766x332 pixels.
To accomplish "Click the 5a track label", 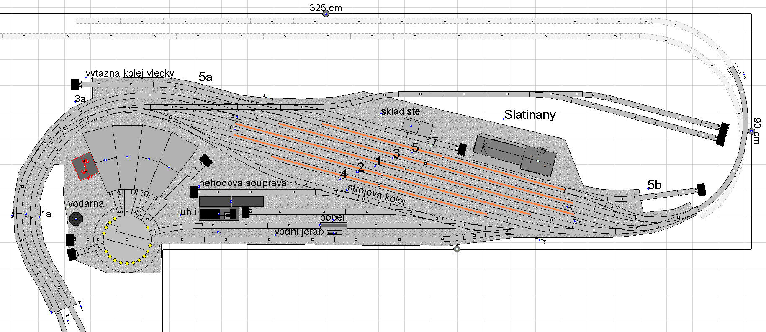I will pos(206,77).
